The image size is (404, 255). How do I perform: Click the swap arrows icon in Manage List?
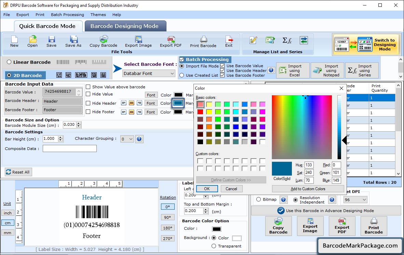tap(304, 40)
